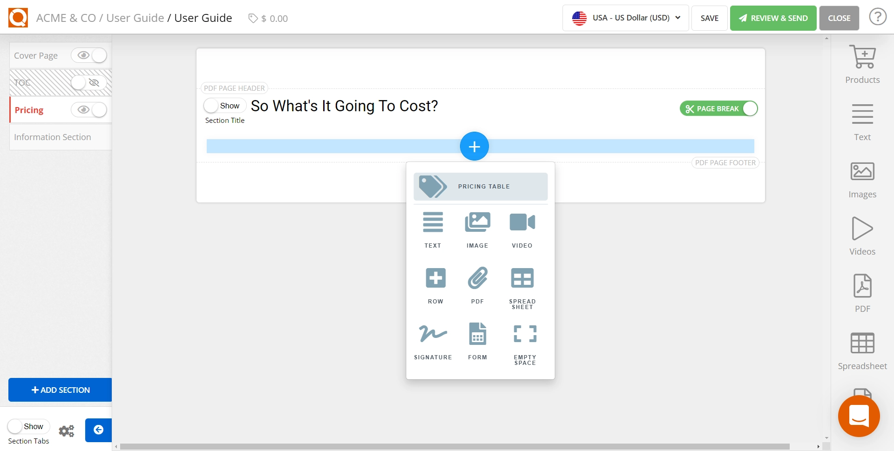Click the Review & Send button
Screen dimensions: 894x451
(773, 18)
